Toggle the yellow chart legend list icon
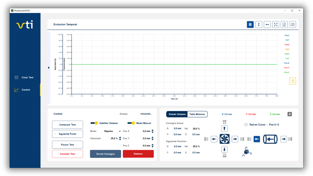This screenshot has height=176, width=313. point(293,81)
